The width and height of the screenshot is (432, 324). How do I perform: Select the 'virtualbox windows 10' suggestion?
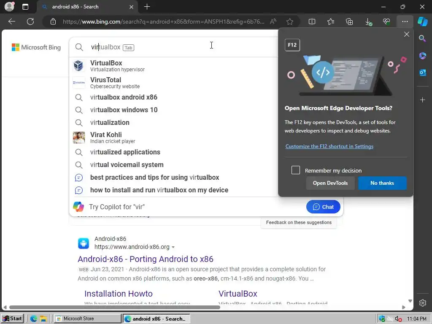pyautogui.click(x=173, y=110)
